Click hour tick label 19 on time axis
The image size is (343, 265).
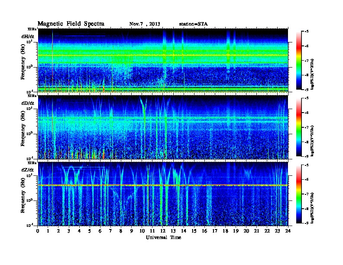pos(236,231)
